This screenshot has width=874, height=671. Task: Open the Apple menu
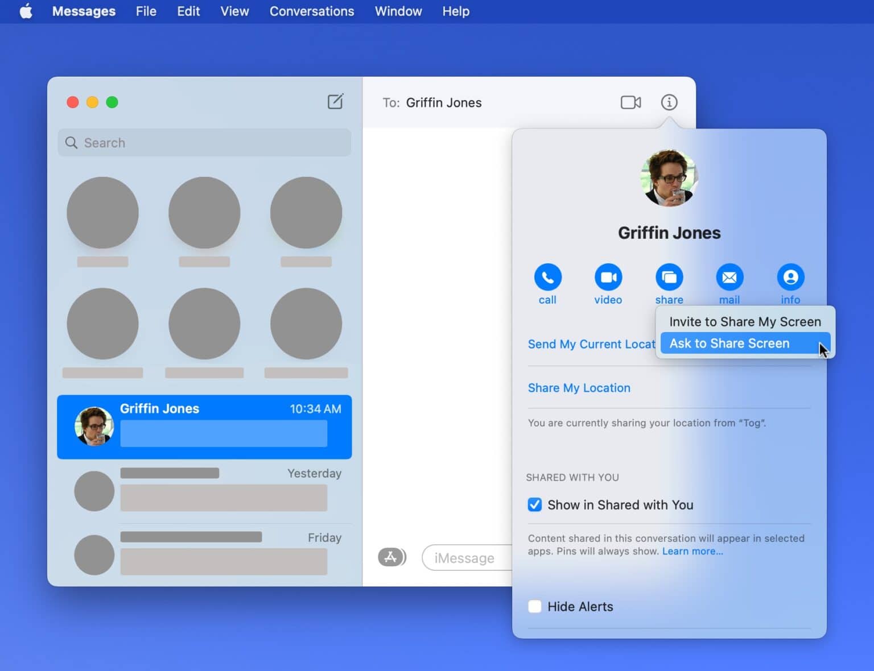(x=26, y=11)
